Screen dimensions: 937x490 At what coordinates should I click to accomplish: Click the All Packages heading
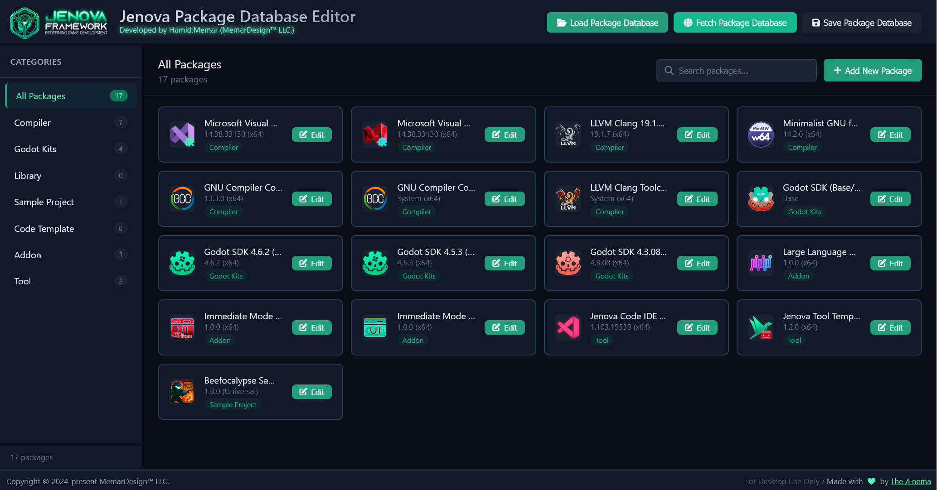point(189,64)
